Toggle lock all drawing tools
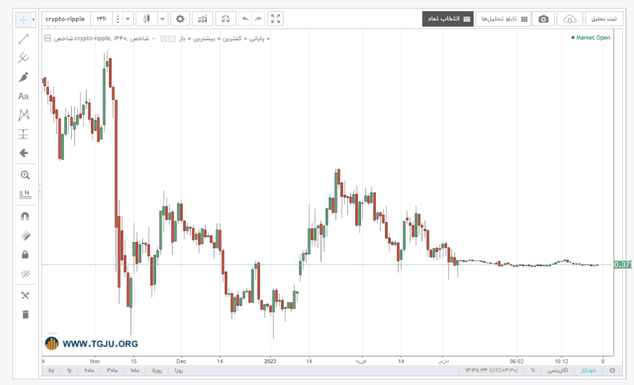This screenshot has width=634, height=385. coord(25,254)
